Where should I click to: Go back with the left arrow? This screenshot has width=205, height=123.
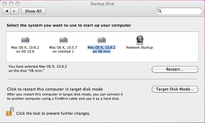[6, 11]
